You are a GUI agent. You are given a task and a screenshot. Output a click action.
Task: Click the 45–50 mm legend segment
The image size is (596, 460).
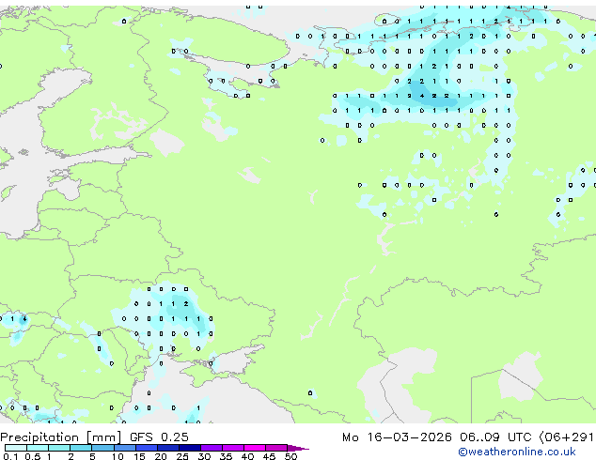coord(276,448)
